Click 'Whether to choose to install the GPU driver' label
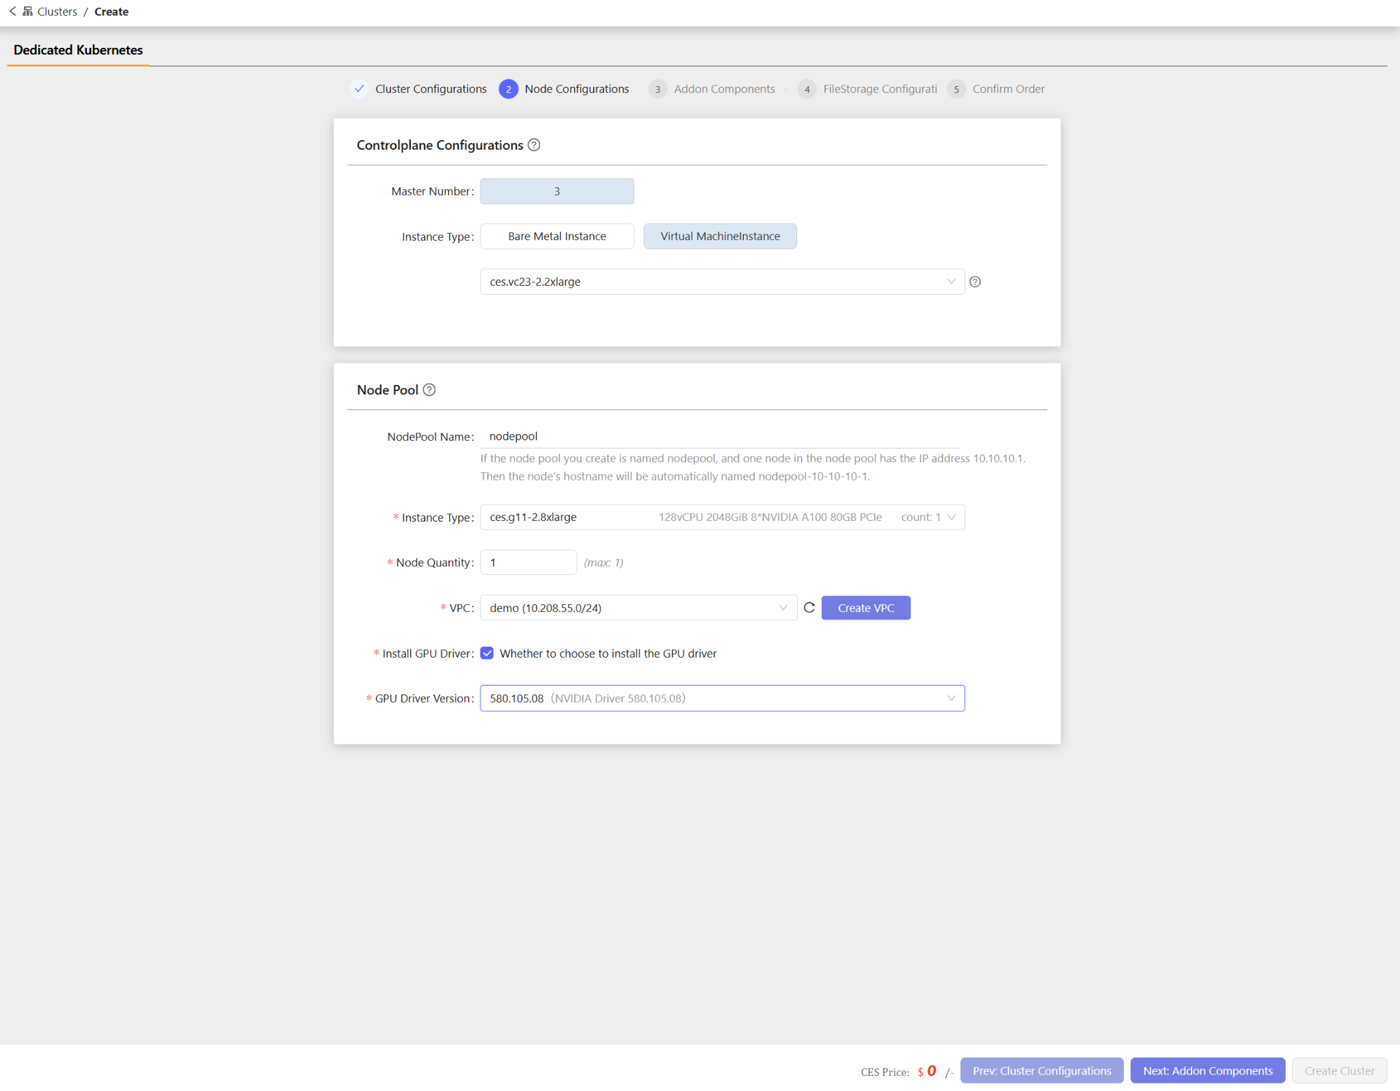Viewport: 1400px width, 1091px height. tap(608, 654)
